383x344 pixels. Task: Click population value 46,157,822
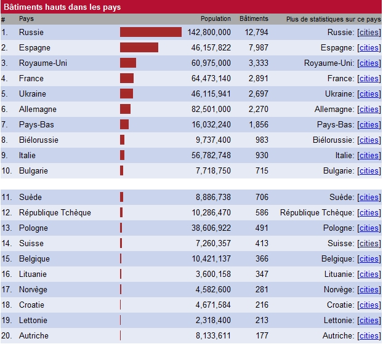(211, 47)
